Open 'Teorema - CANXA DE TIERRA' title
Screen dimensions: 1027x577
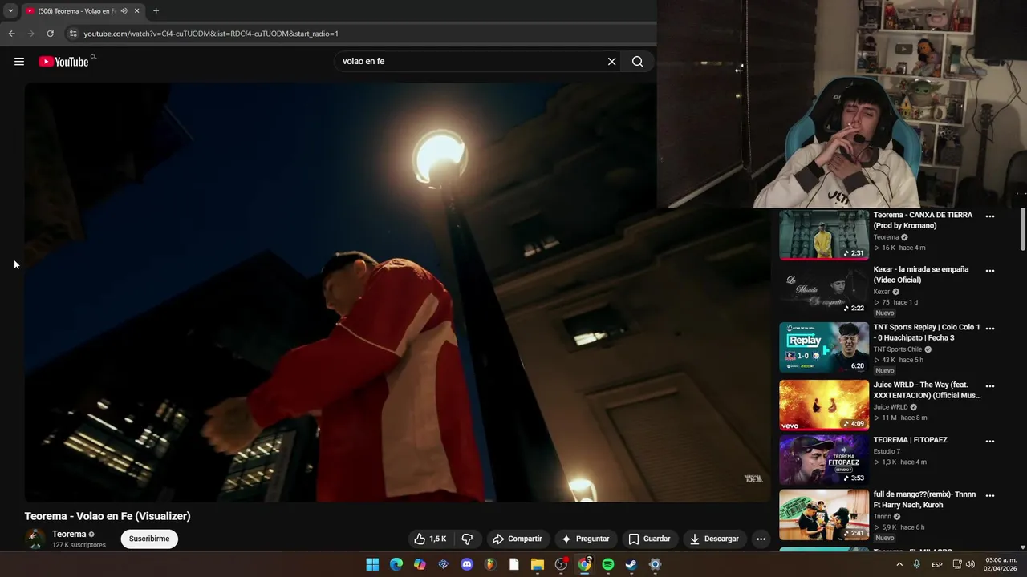coord(923,220)
